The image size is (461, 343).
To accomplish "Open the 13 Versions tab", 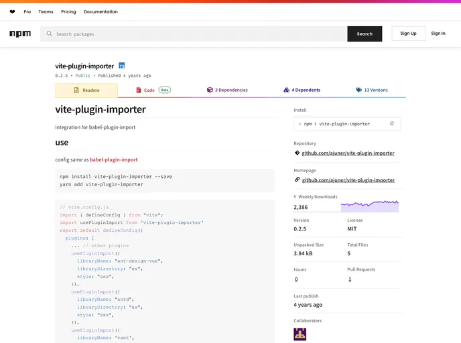I will coord(372,90).
